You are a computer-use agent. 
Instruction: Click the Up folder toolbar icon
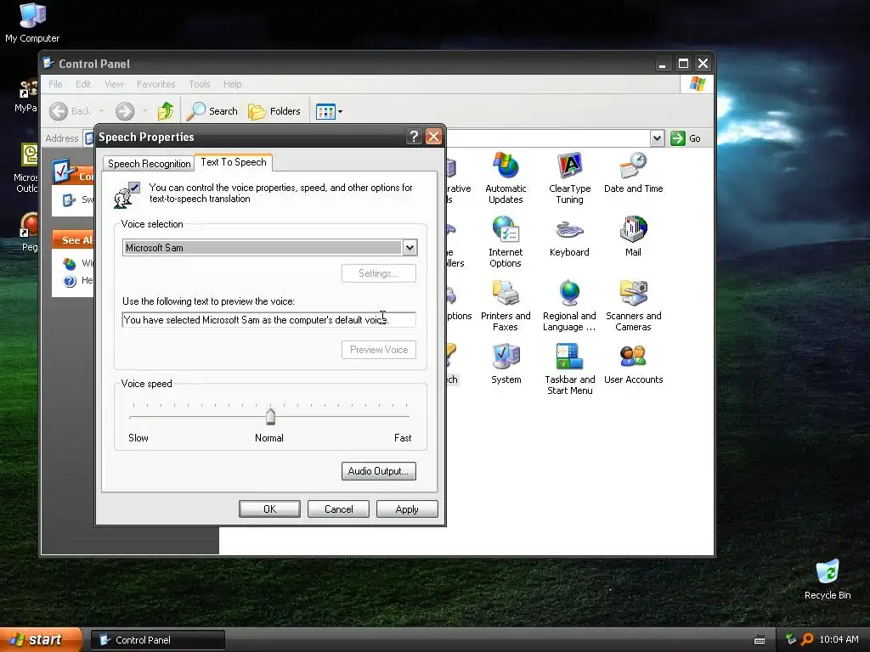pyautogui.click(x=166, y=111)
